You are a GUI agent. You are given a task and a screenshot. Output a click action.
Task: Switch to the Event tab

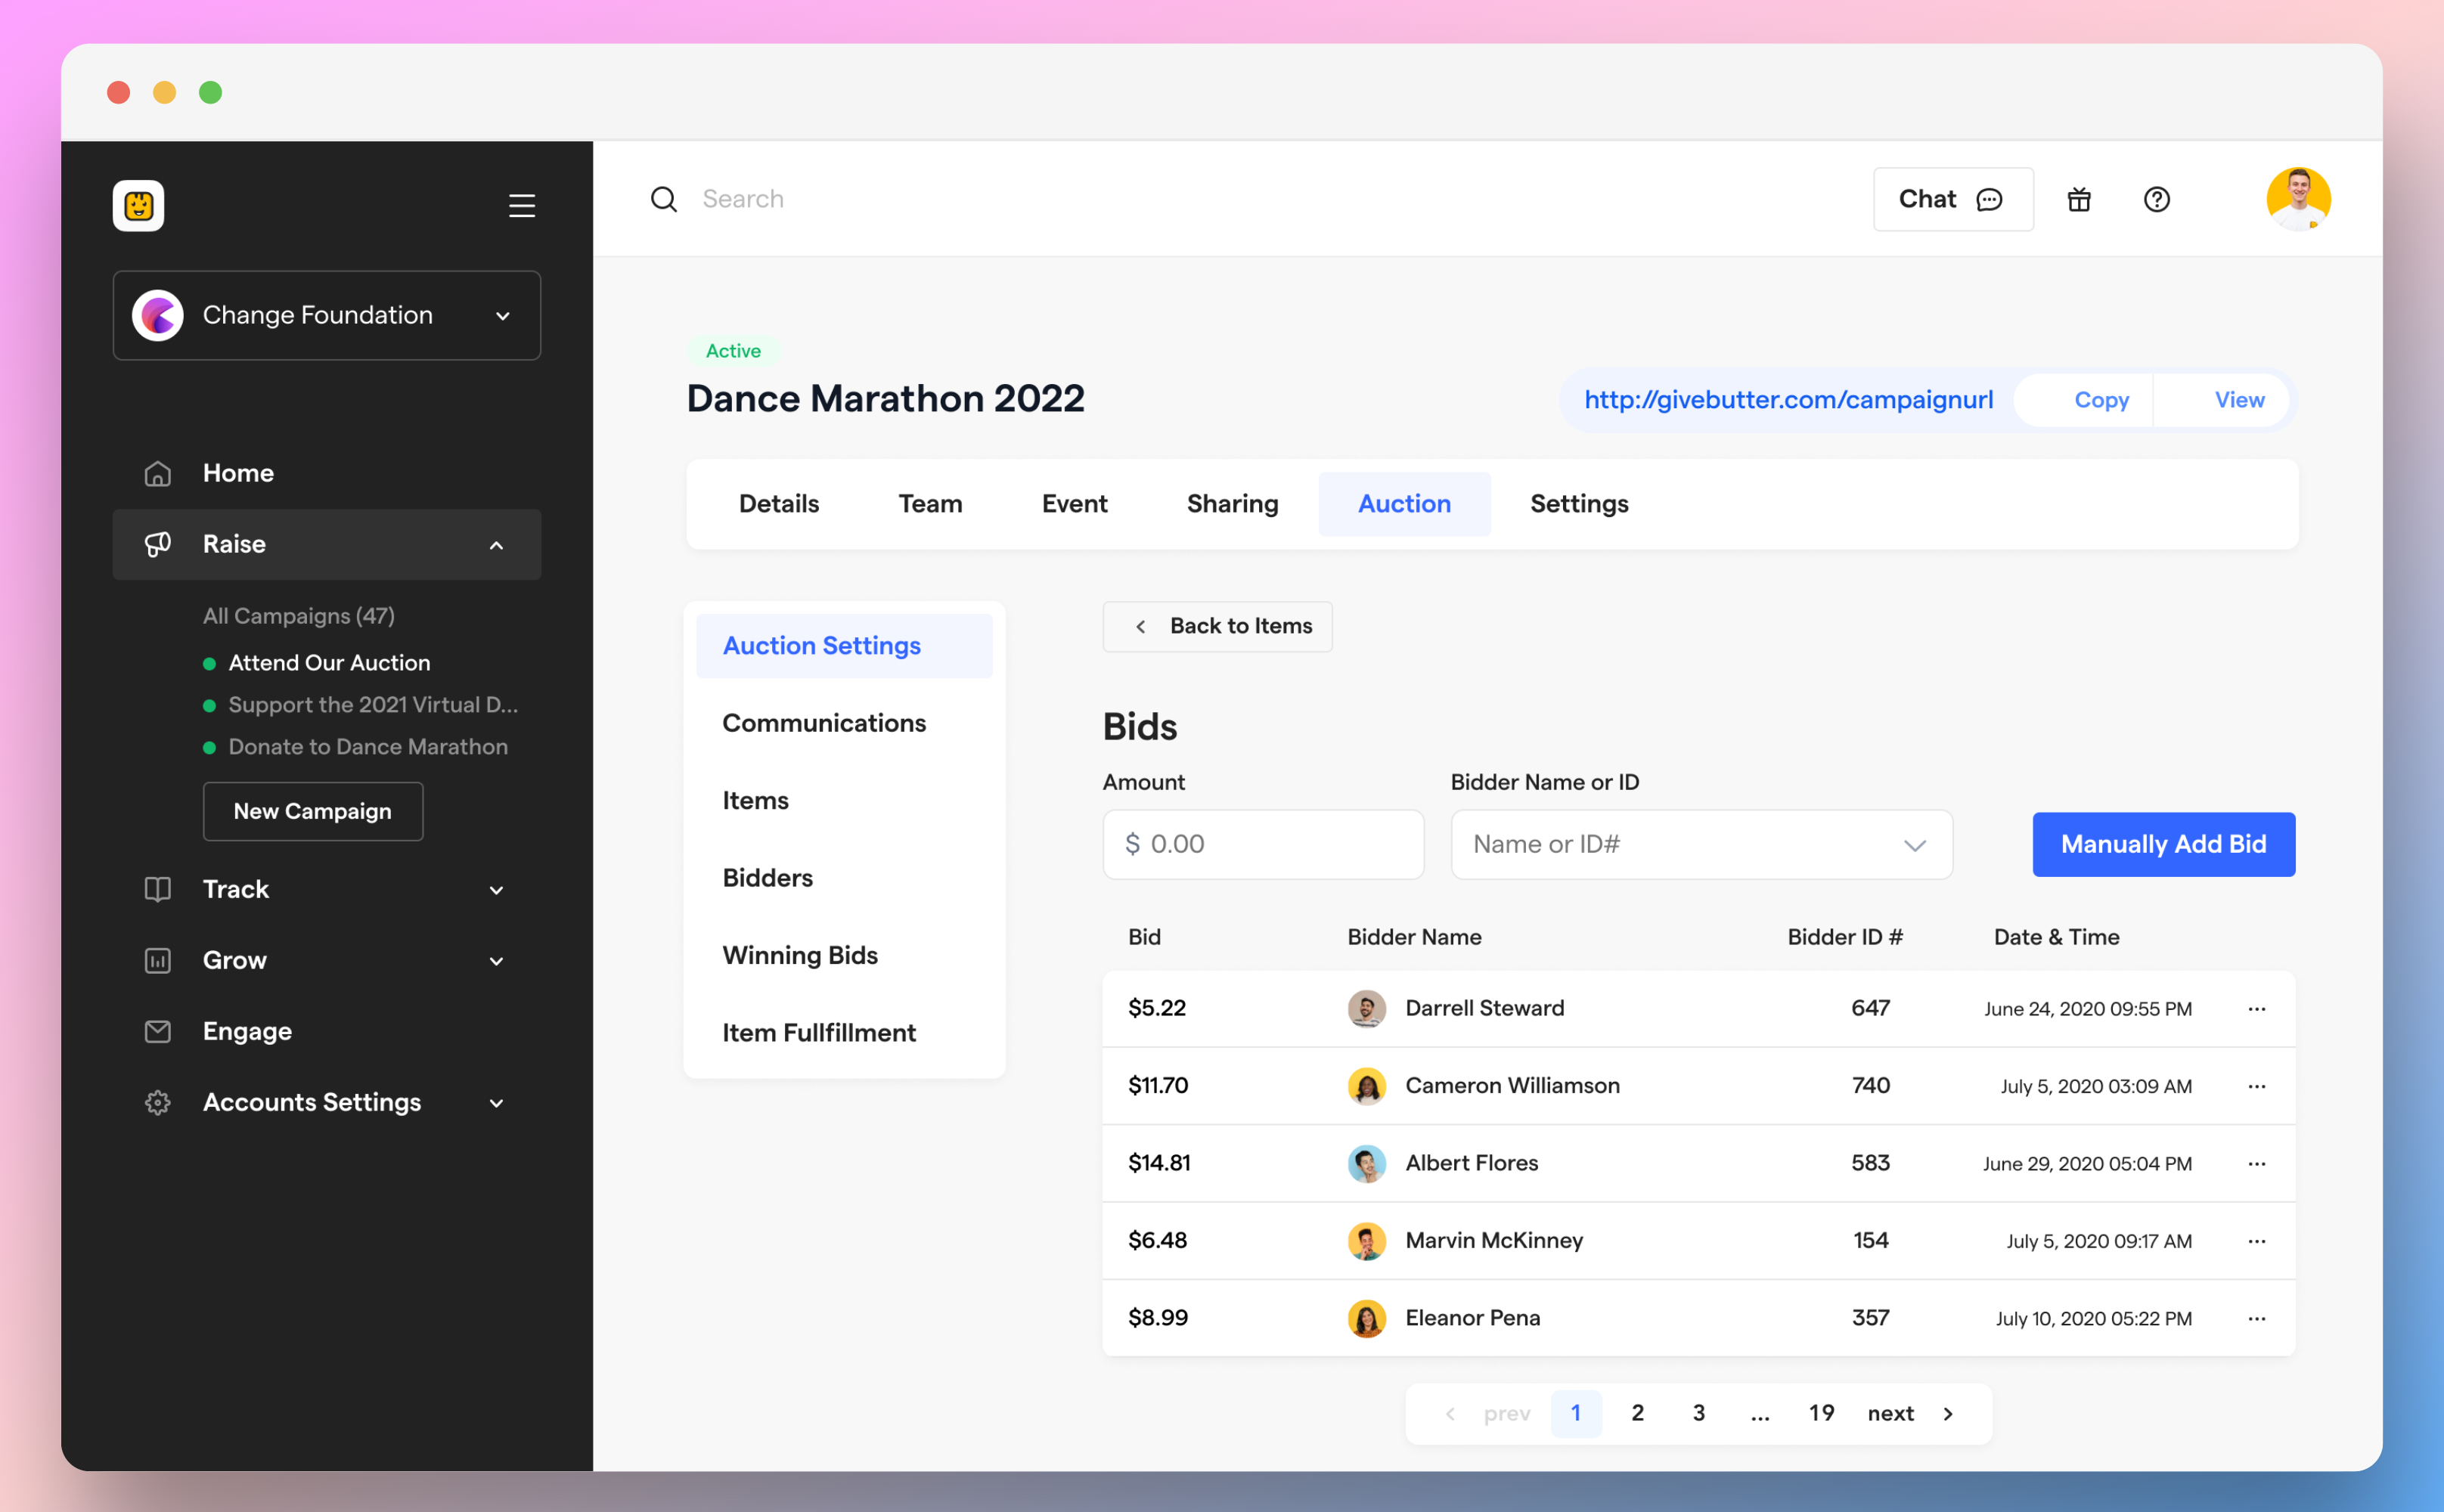point(1074,504)
